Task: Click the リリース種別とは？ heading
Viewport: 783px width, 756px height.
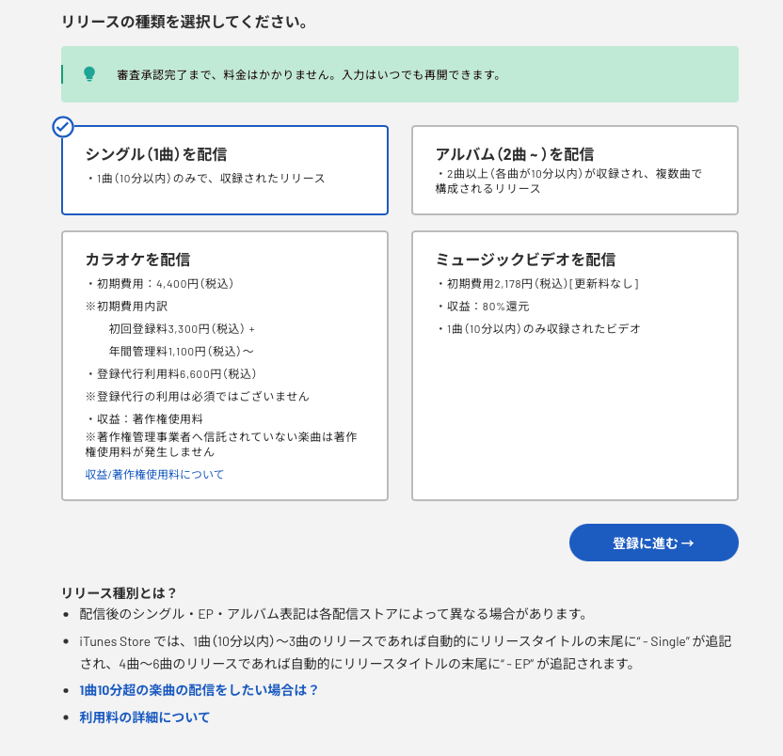Action: tap(120, 592)
